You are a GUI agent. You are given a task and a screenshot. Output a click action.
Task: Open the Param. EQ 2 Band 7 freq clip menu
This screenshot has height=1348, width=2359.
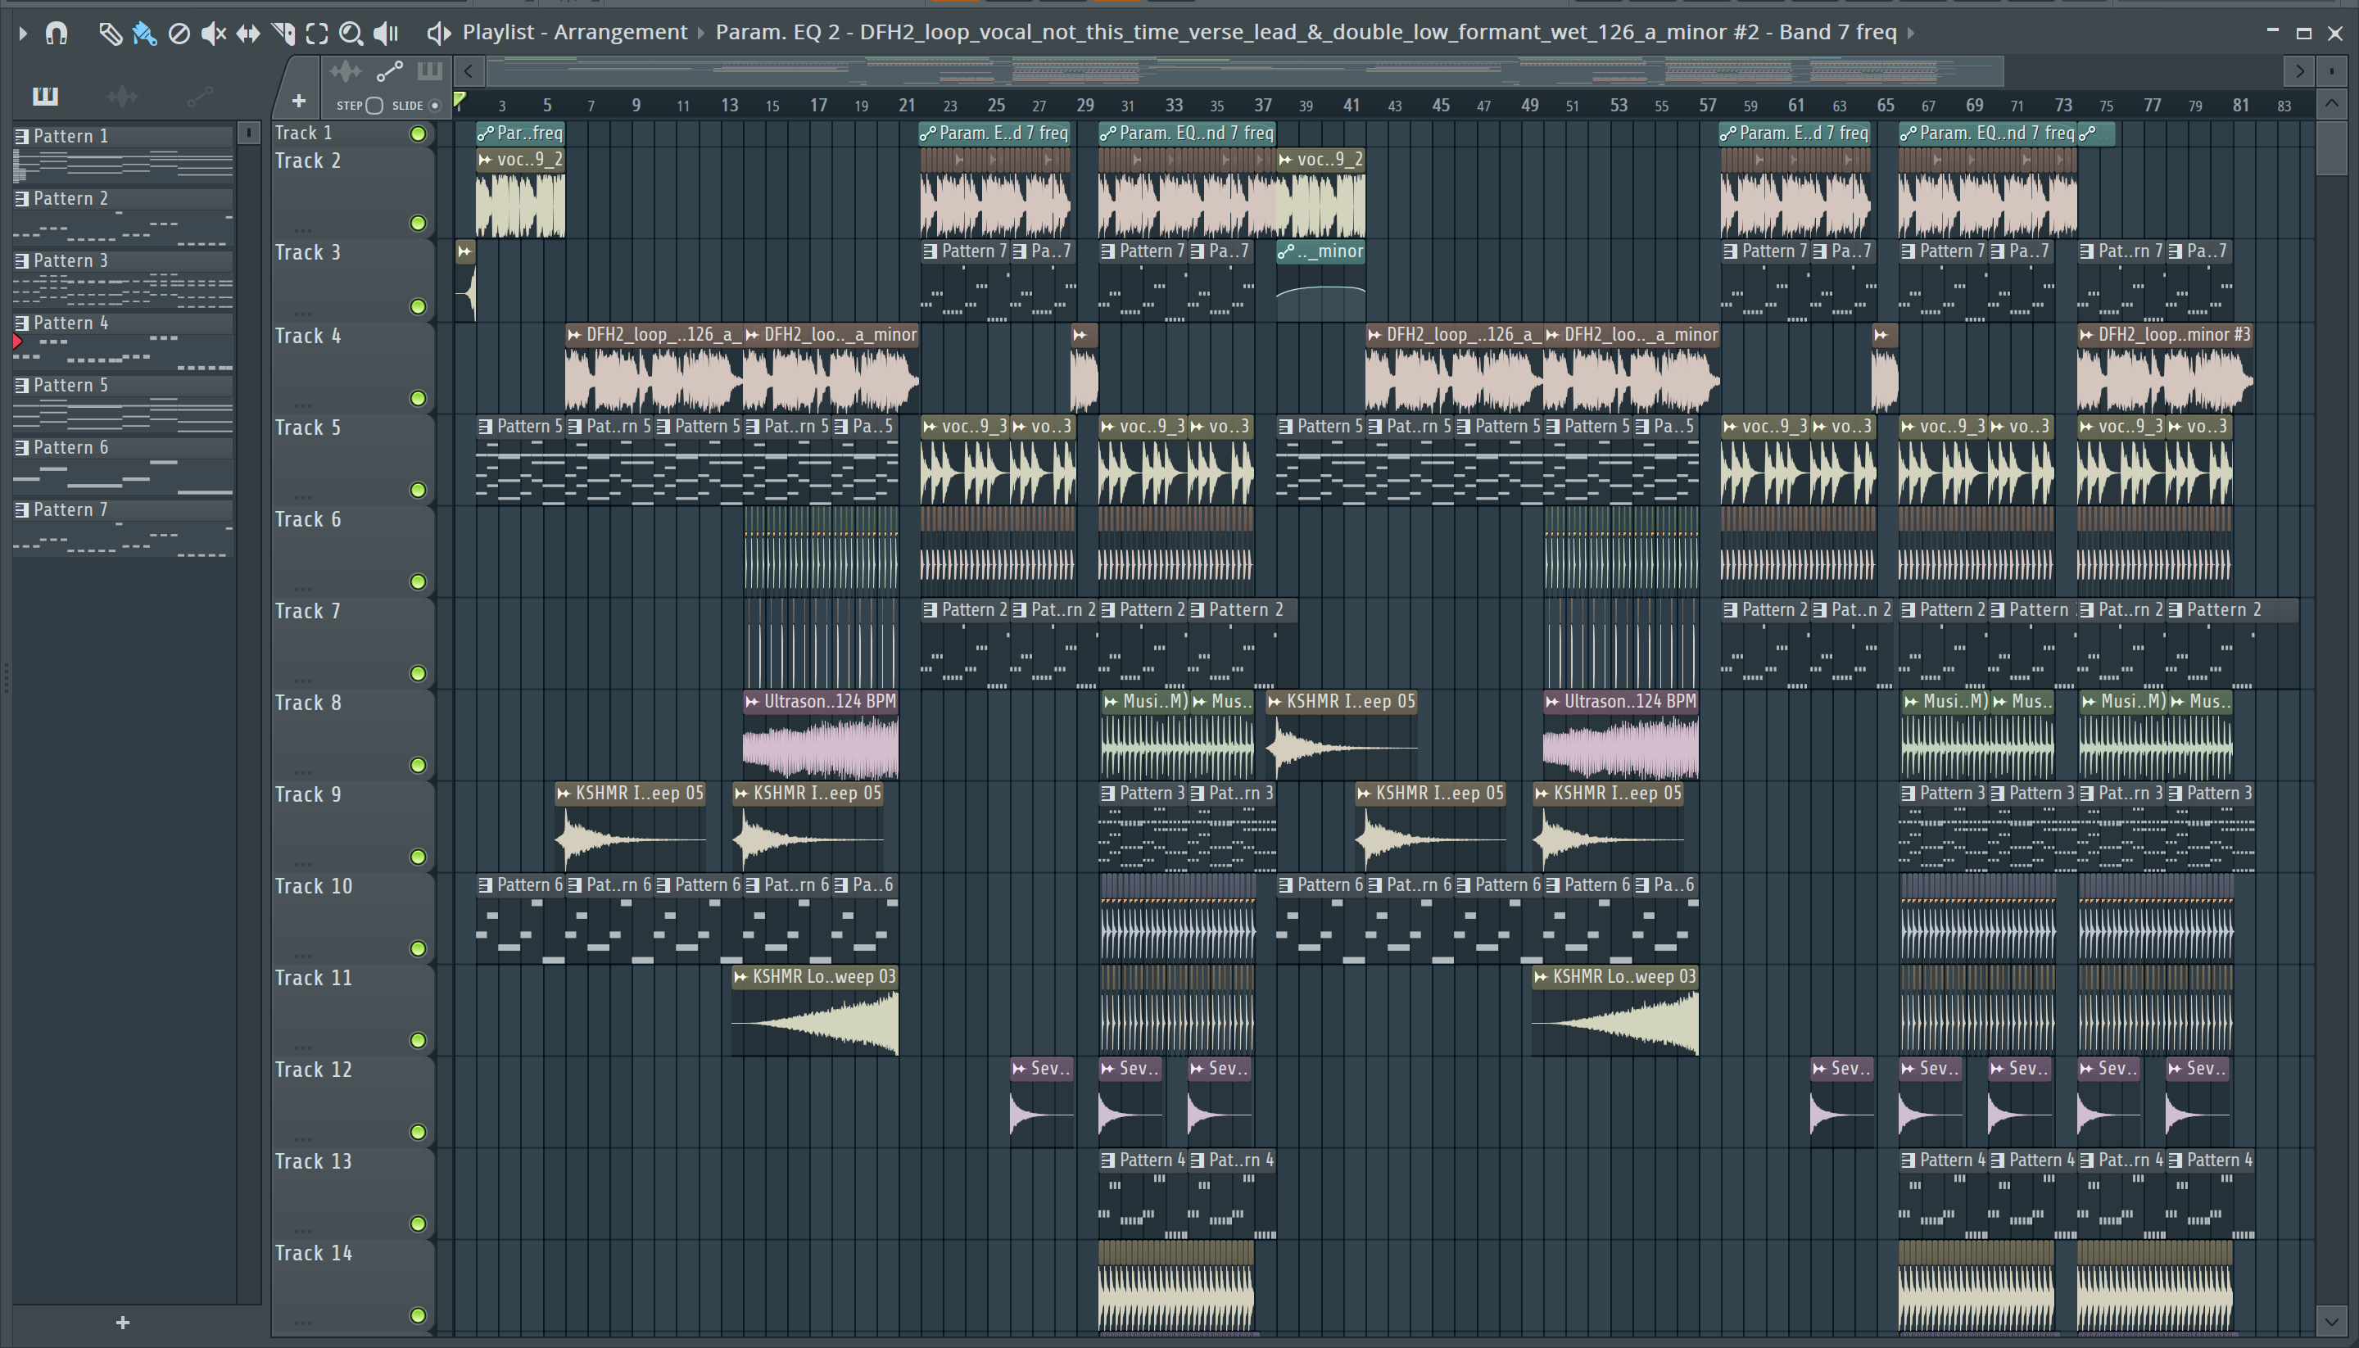pyautogui.click(x=1306, y=33)
